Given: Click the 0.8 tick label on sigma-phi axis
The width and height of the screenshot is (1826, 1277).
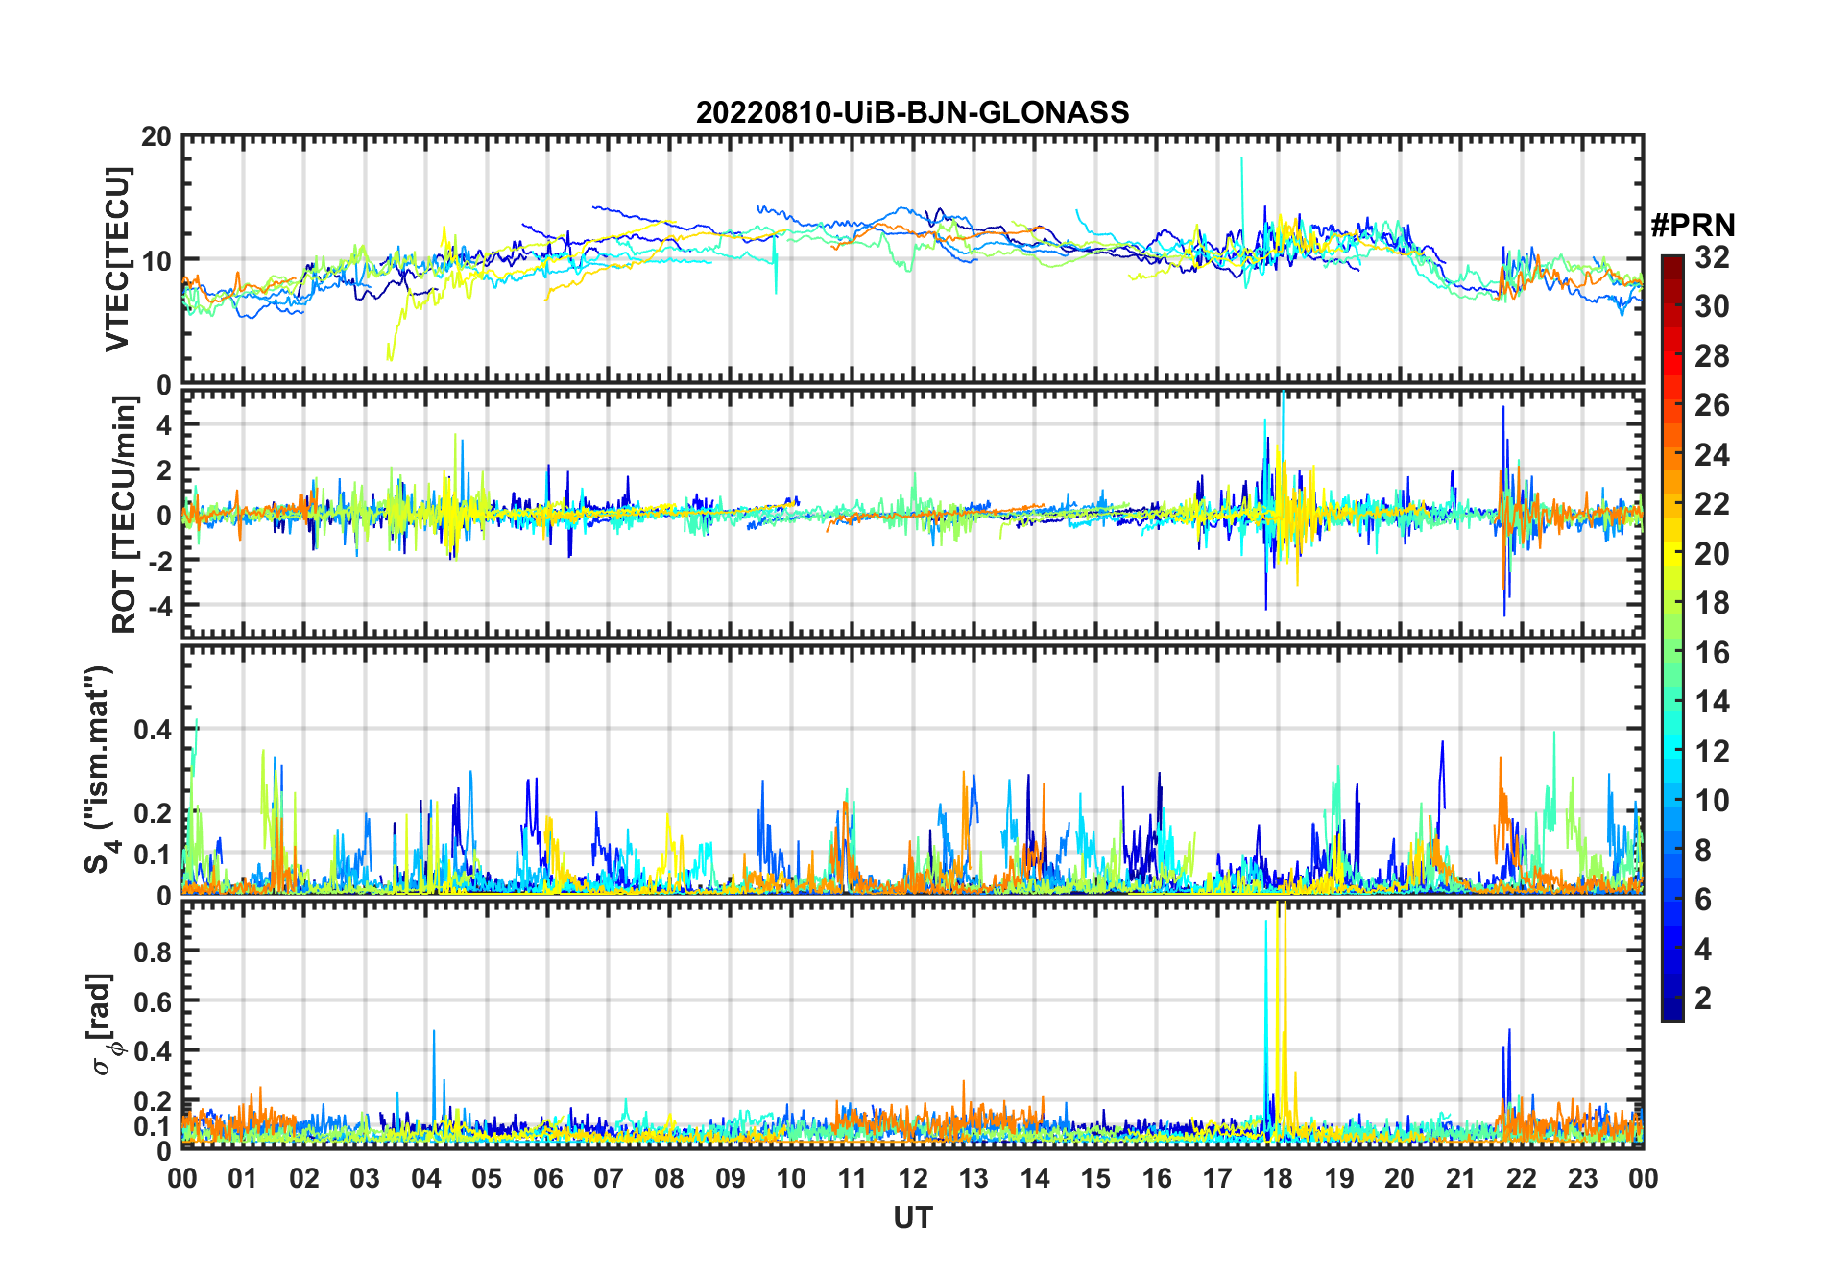Looking at the screenshot, I should (154, 952).
